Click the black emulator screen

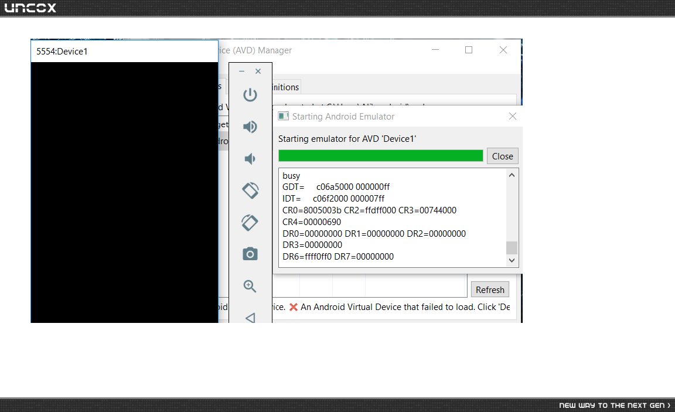tap(124, 192)
